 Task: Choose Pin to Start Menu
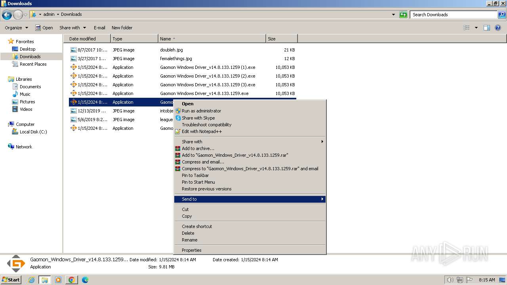pyautogui.click(x=250, y=182)
